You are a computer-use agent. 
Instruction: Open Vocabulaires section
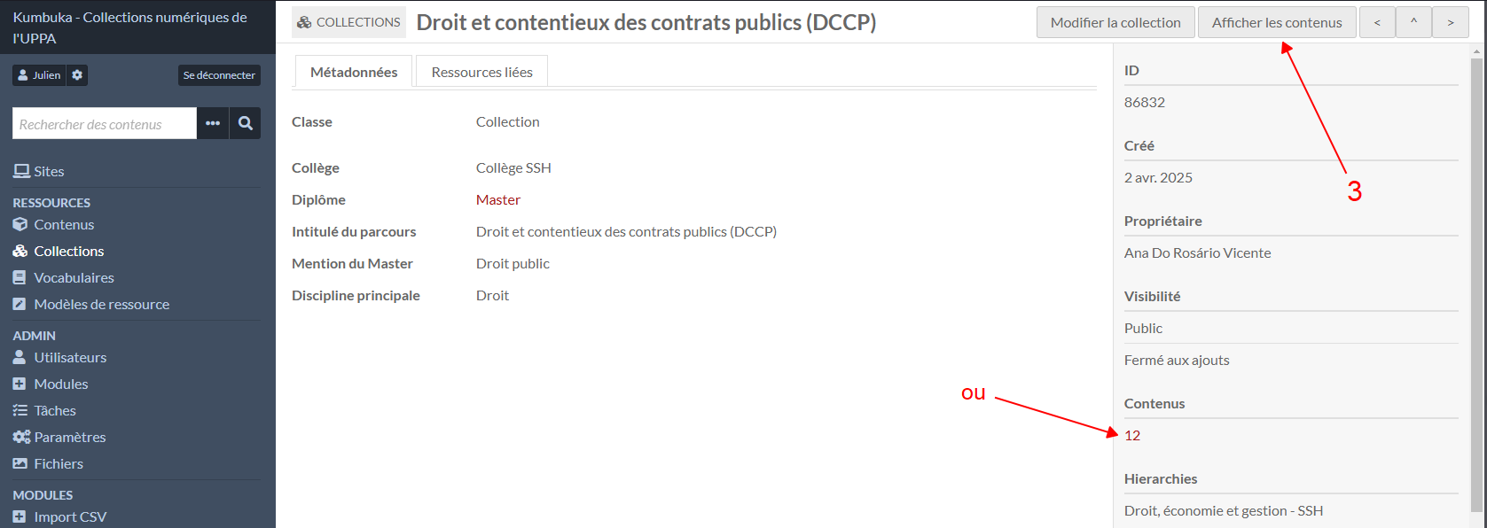tap(74, 278)
